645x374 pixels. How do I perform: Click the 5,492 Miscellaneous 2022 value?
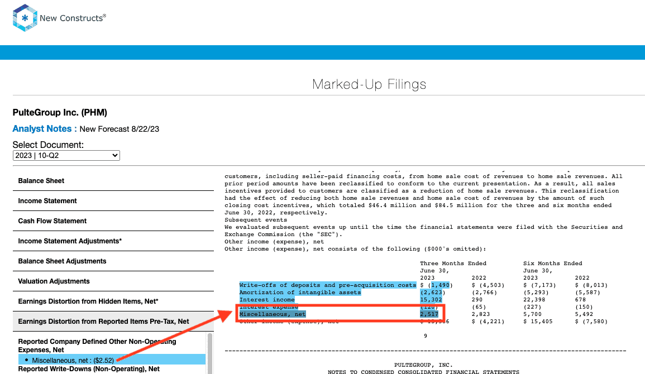[584, 314]
